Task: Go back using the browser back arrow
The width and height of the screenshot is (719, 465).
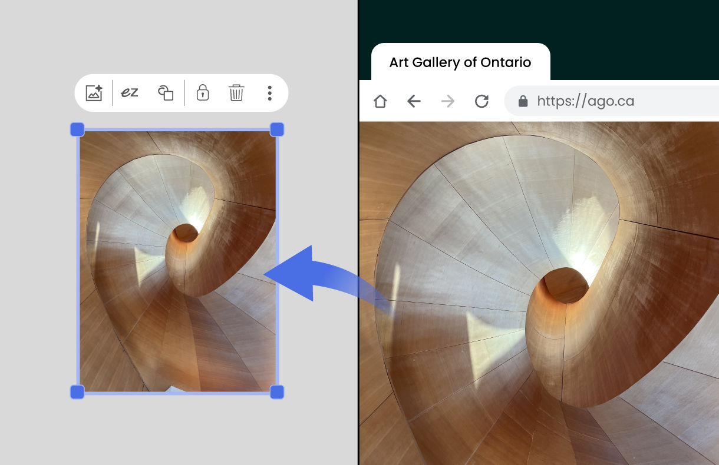Action: pyautogui.click(x=413, y=101)
